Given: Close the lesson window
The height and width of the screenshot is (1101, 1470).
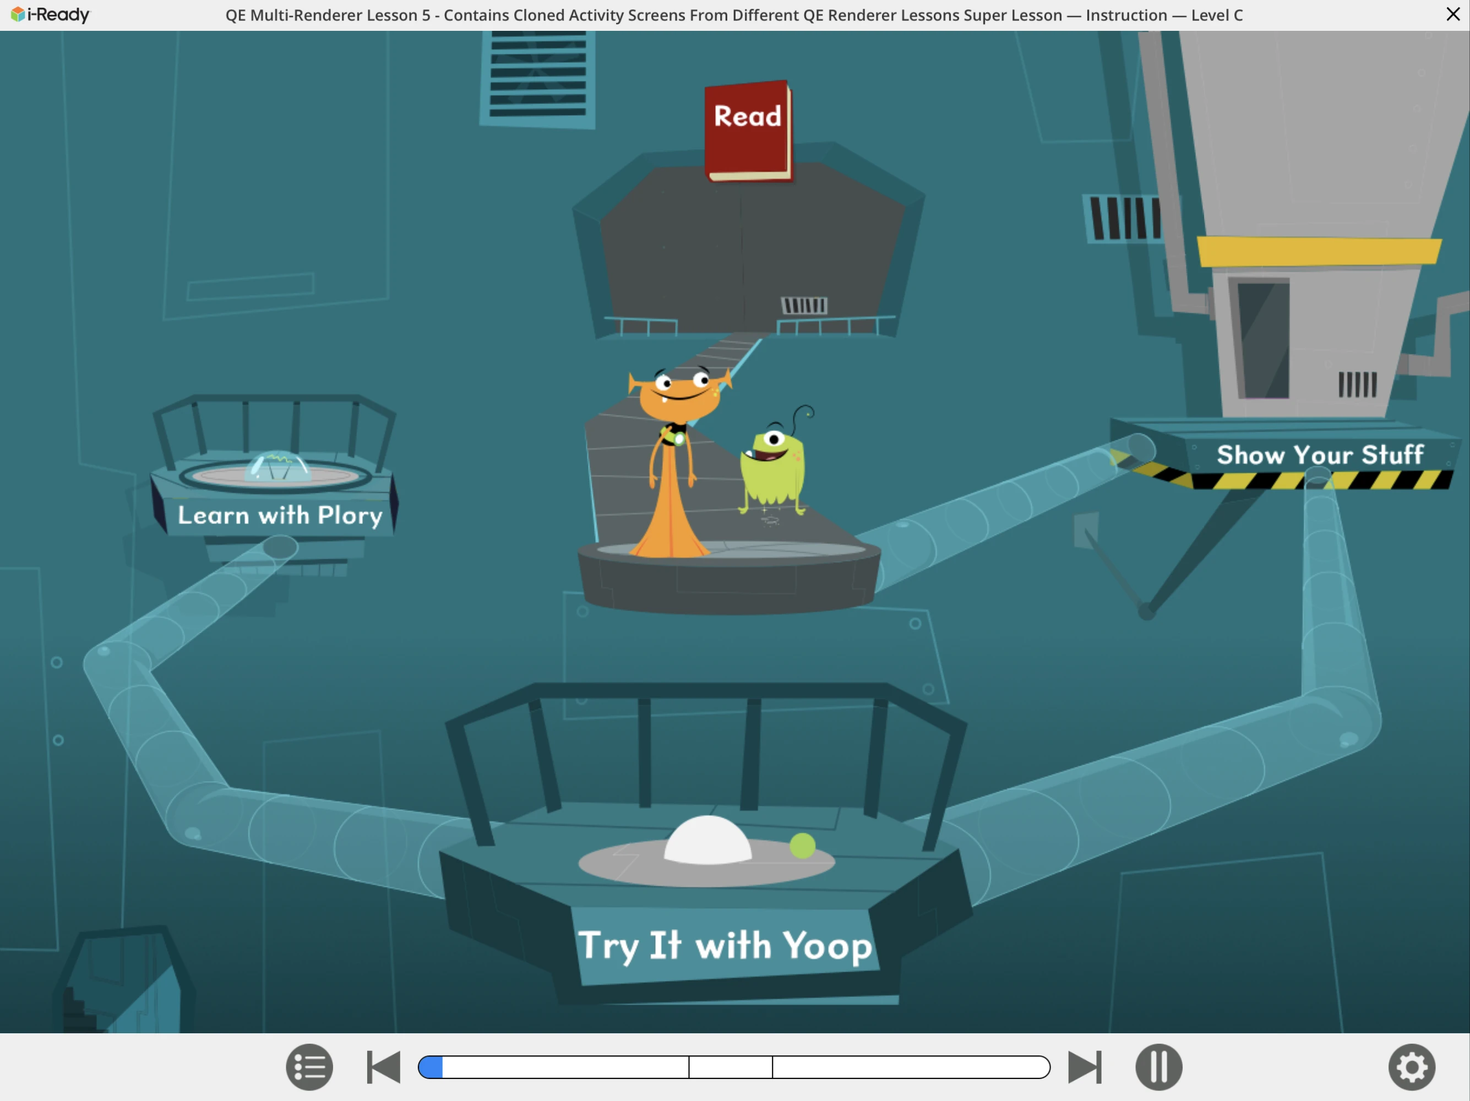Looking at the screenshot, I should [x=1453, y=15].
